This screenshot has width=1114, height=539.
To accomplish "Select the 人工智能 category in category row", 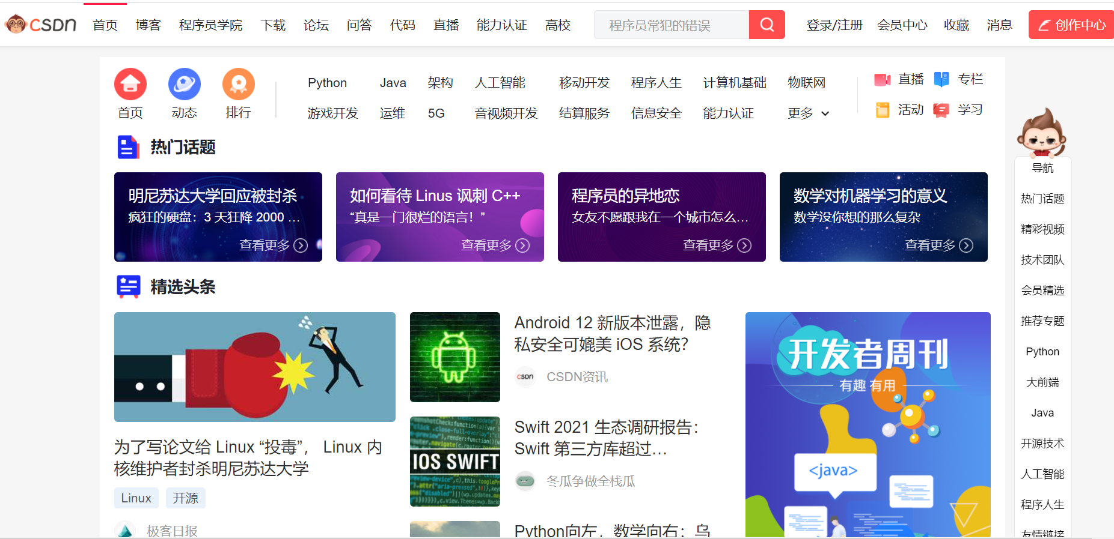I will [500, 83].
